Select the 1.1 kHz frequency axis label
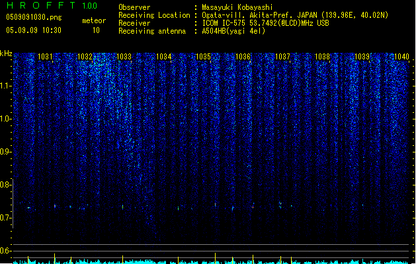The width and height of the screenshot is (416, 264). click(x=6, y=86)
